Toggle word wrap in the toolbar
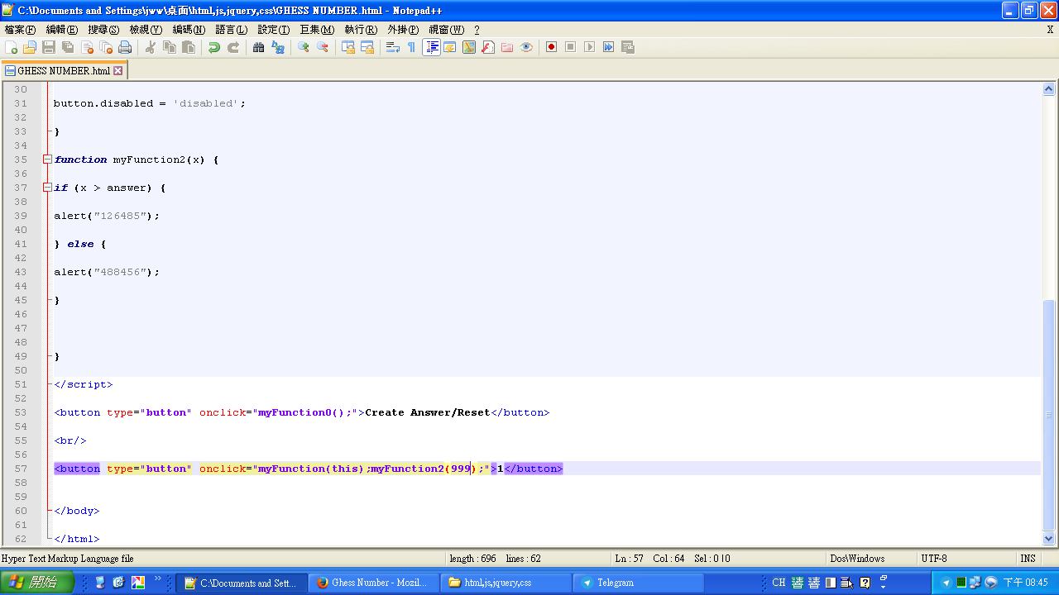This screenshot has width=1059, height=595. pos(393,47)
